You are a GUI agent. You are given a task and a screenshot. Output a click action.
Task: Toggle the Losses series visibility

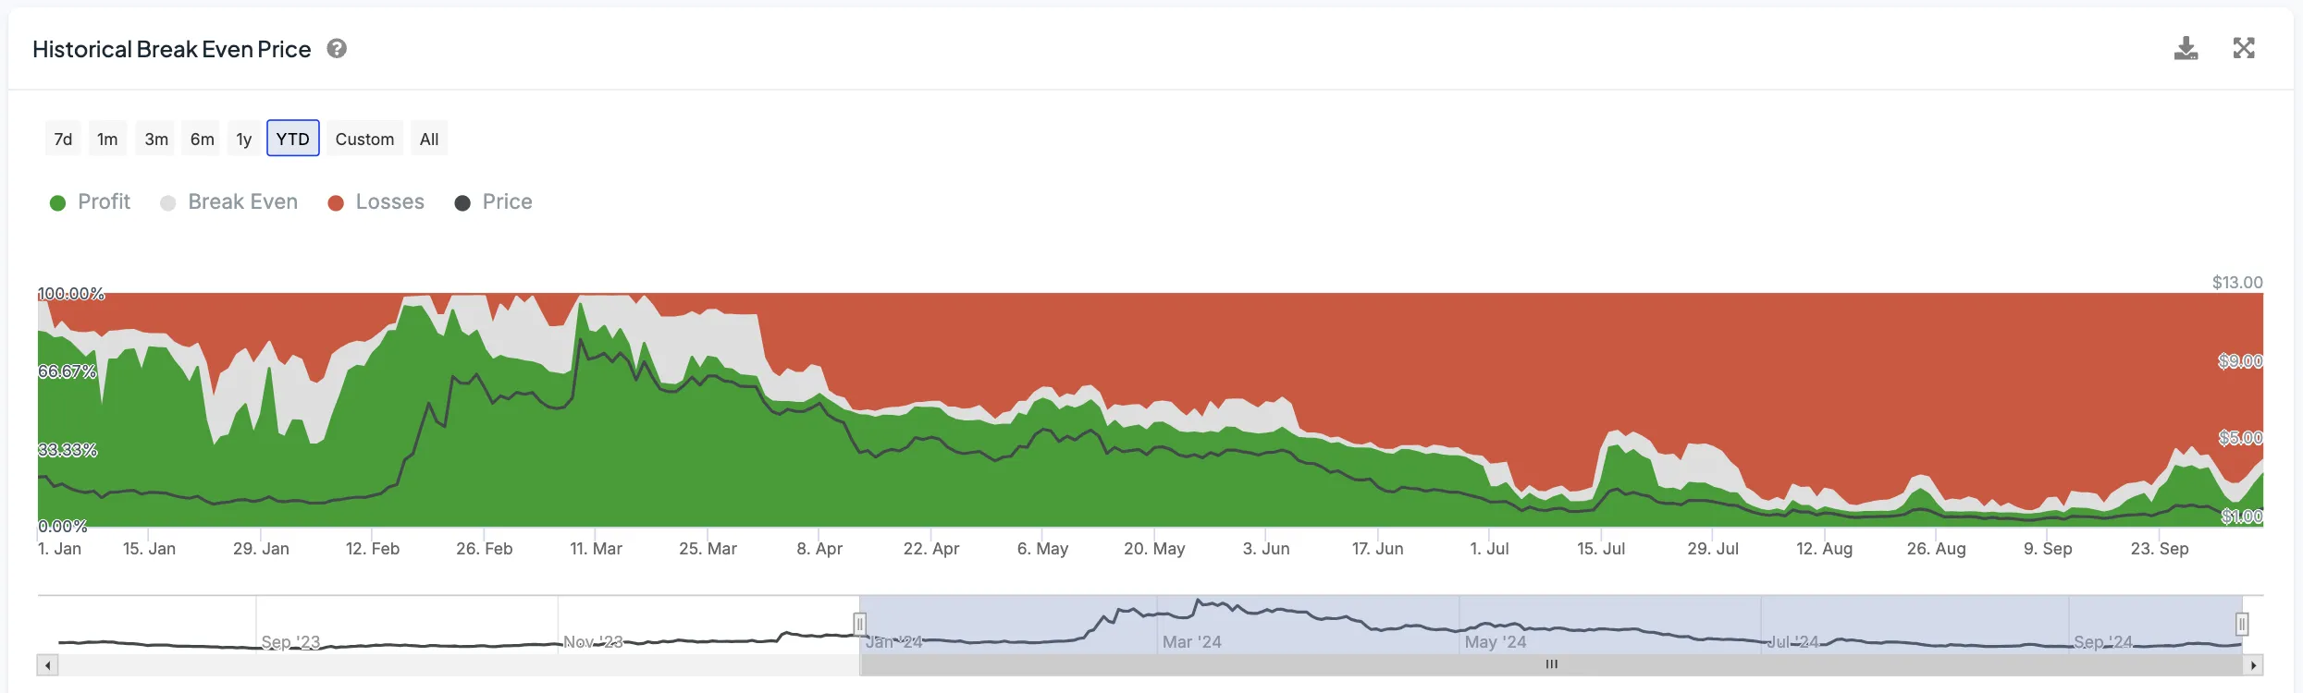pyautogui.click(x=376, y=202)
